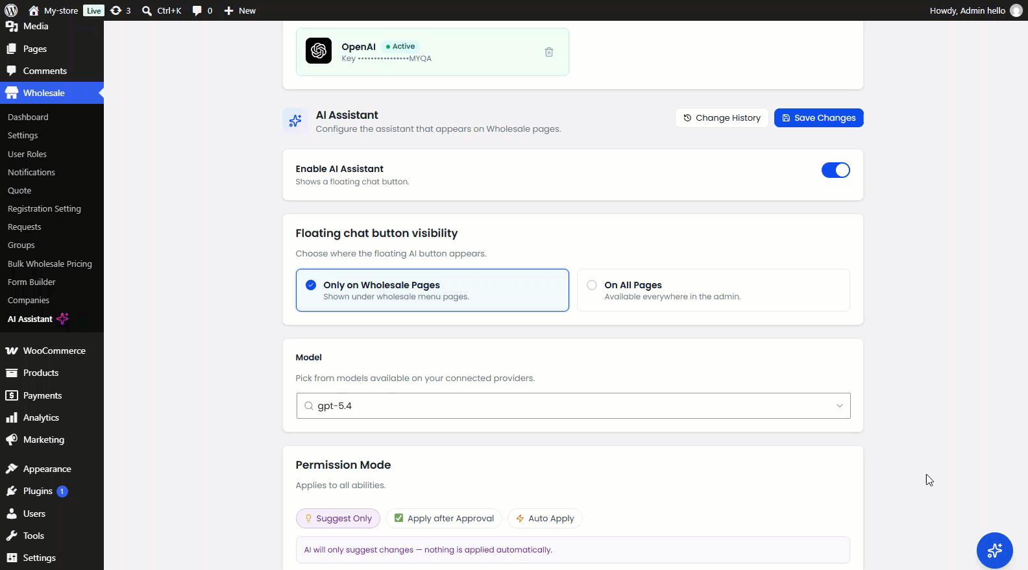Choose Suggest Only permission mode
The height and width of the screenshot is (570, 1028).
pyautogui.click(x=338, y=518)
